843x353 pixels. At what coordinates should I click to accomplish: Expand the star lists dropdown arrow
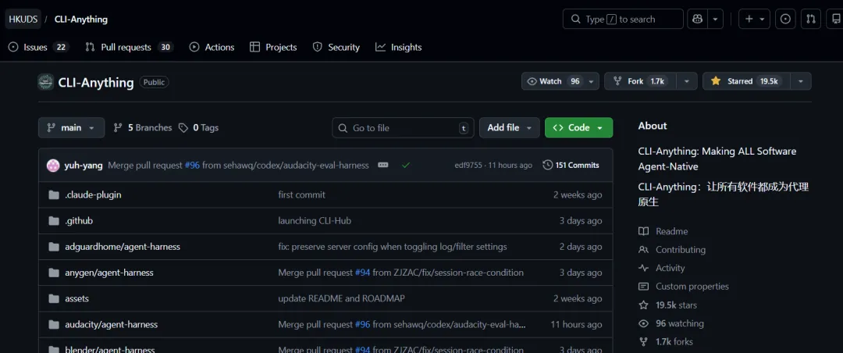[801, 81]
